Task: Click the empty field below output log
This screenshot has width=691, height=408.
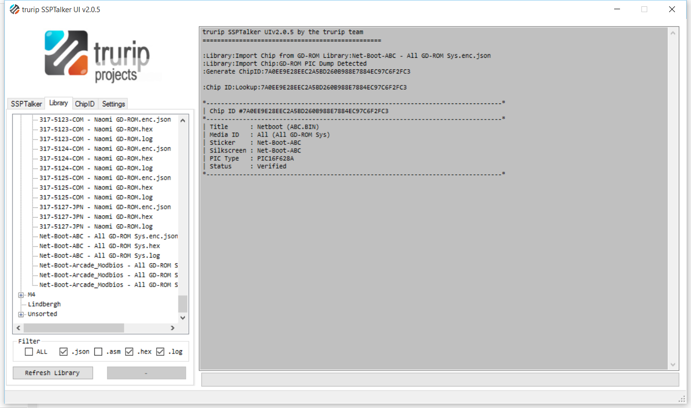Action: pos(440,379)
